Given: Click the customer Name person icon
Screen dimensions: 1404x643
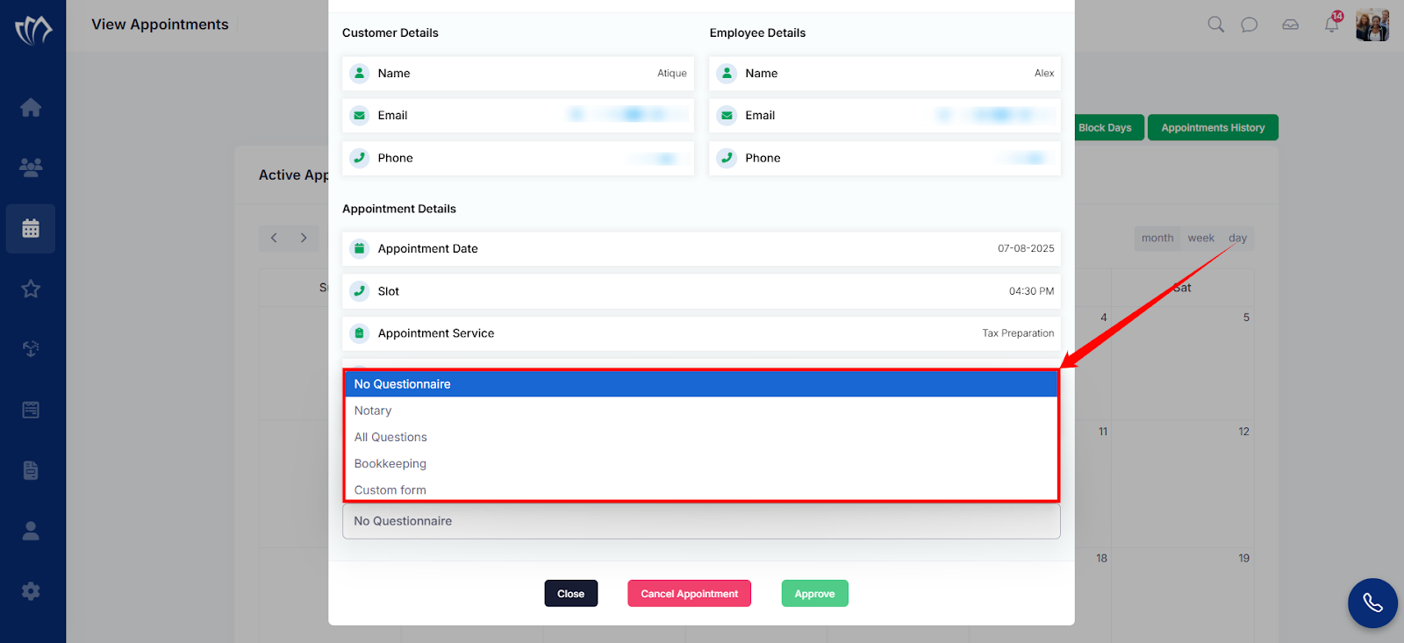Looking at the screenshot, I should [x=359, y=74].
